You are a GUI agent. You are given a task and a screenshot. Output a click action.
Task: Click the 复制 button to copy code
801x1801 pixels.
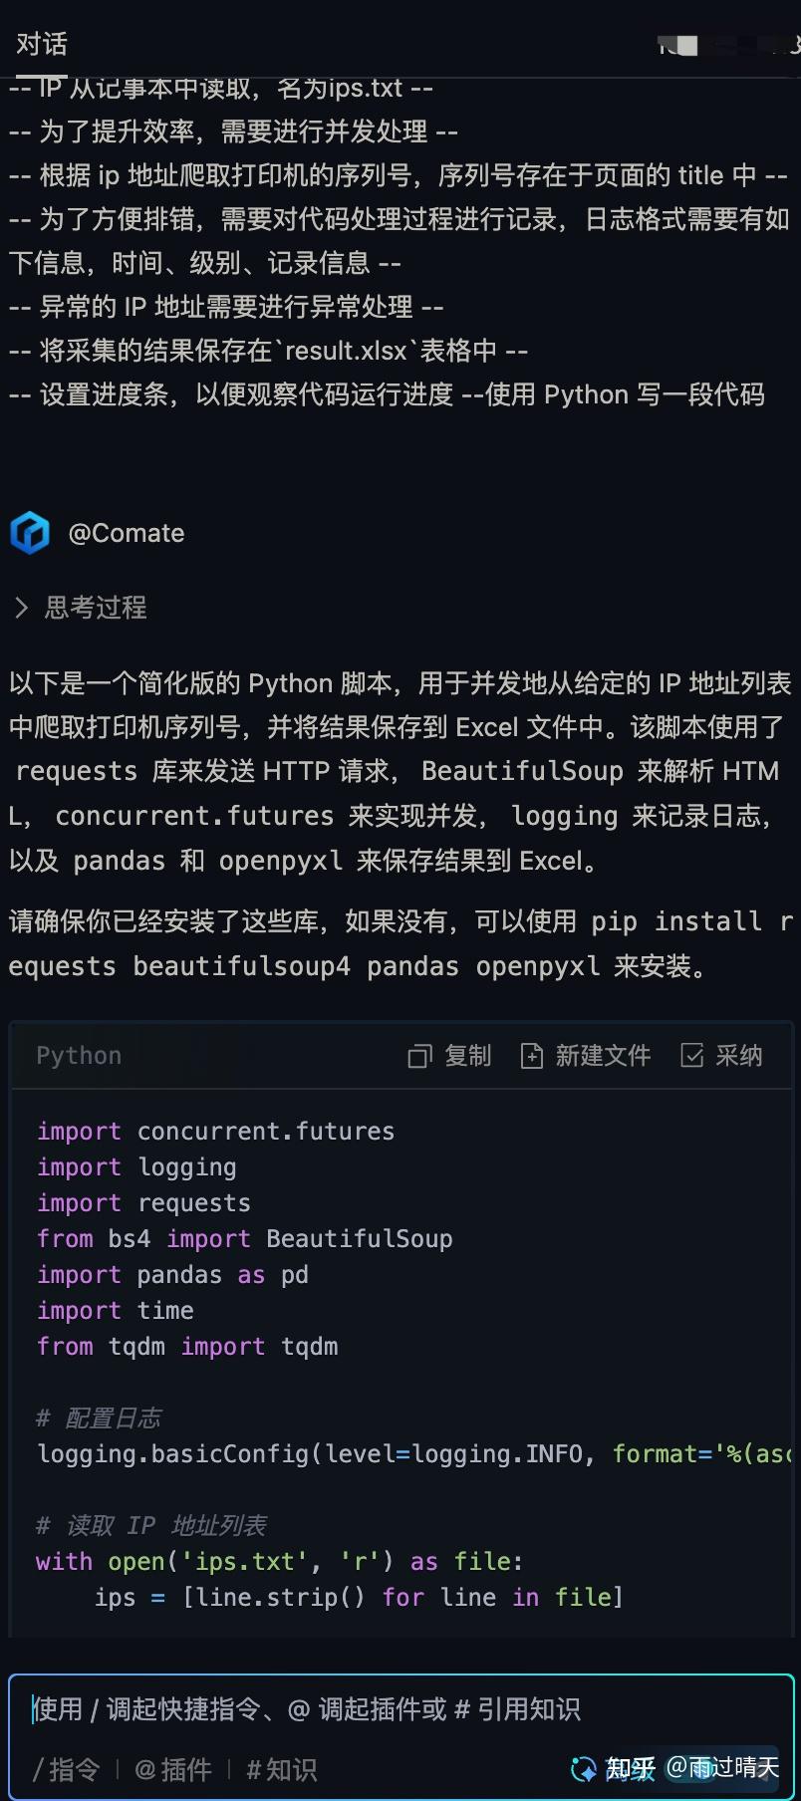466,1056
